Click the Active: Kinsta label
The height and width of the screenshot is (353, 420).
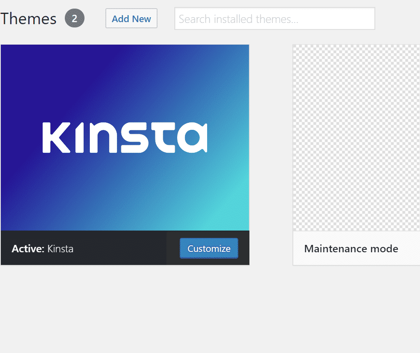pos(43,249)
